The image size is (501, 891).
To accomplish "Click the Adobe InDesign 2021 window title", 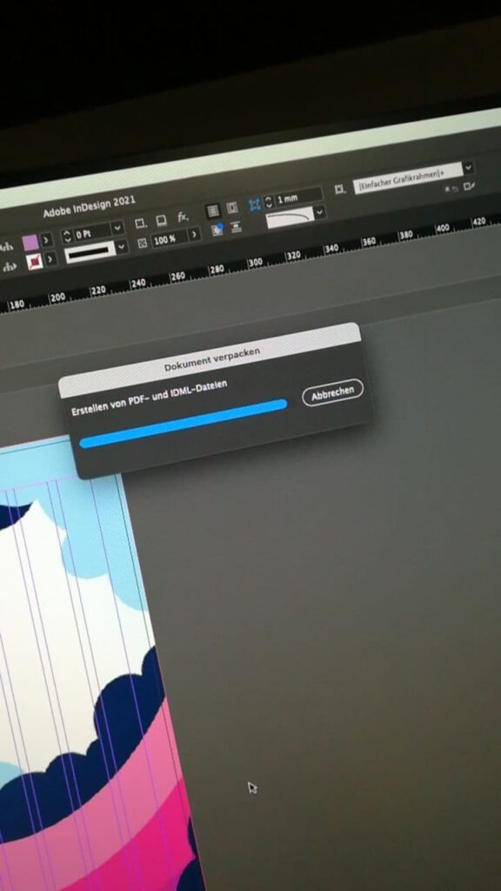I will coord(90,207).
